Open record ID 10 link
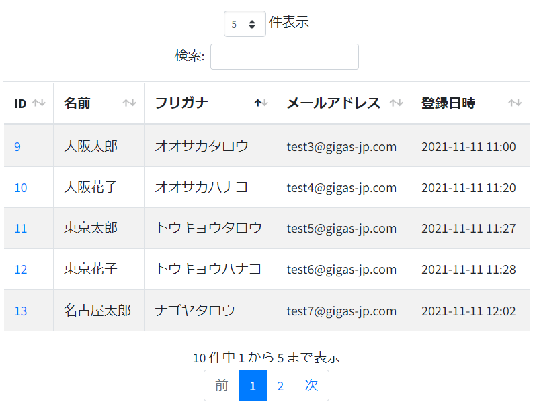 click(20, 188)
